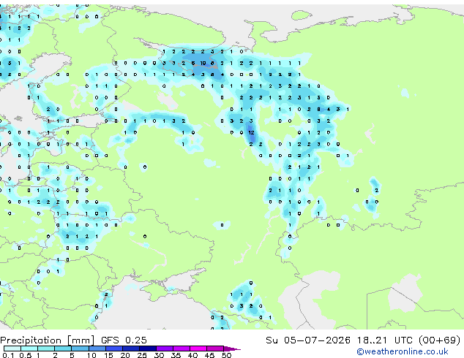Click the '25' label under the legend
This screenshot has width=464, height=358.
pos(142,355)
